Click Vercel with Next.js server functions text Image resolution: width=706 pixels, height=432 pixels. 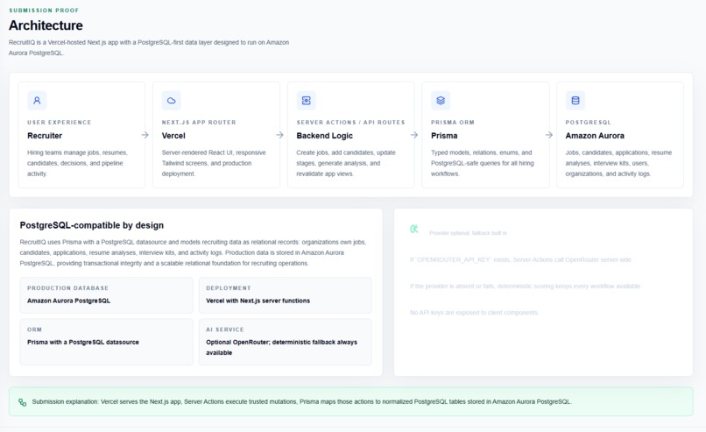(x=258, y=301)
